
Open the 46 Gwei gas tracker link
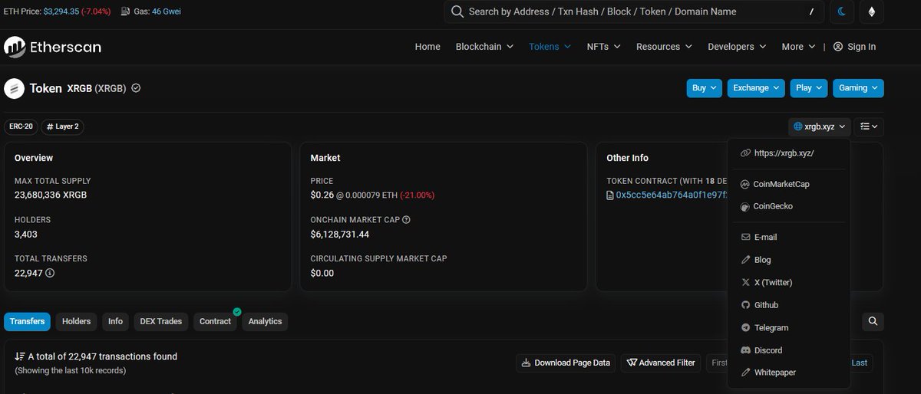point(167,11)
